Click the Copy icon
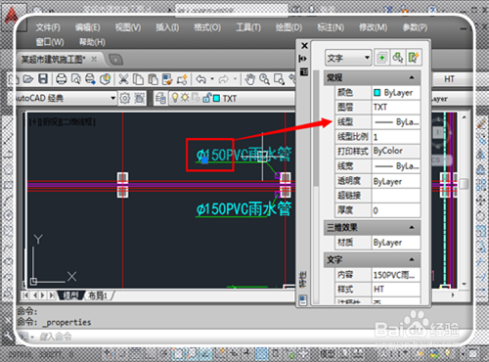 [x=139, y=79]
